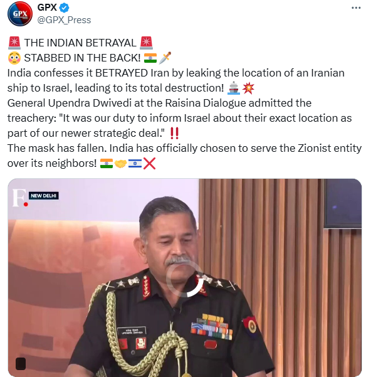Open the @GPX_Press handle link
Image resolution: width=371 pixels, height=377 pixels.
tap(64, 20)
